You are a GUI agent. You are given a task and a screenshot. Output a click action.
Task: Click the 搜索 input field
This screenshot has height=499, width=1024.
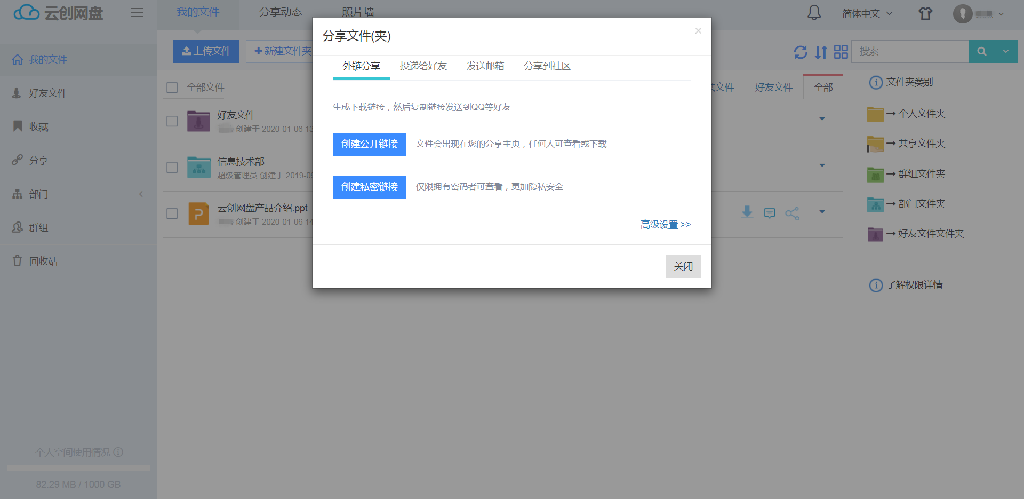coord(909,52)
